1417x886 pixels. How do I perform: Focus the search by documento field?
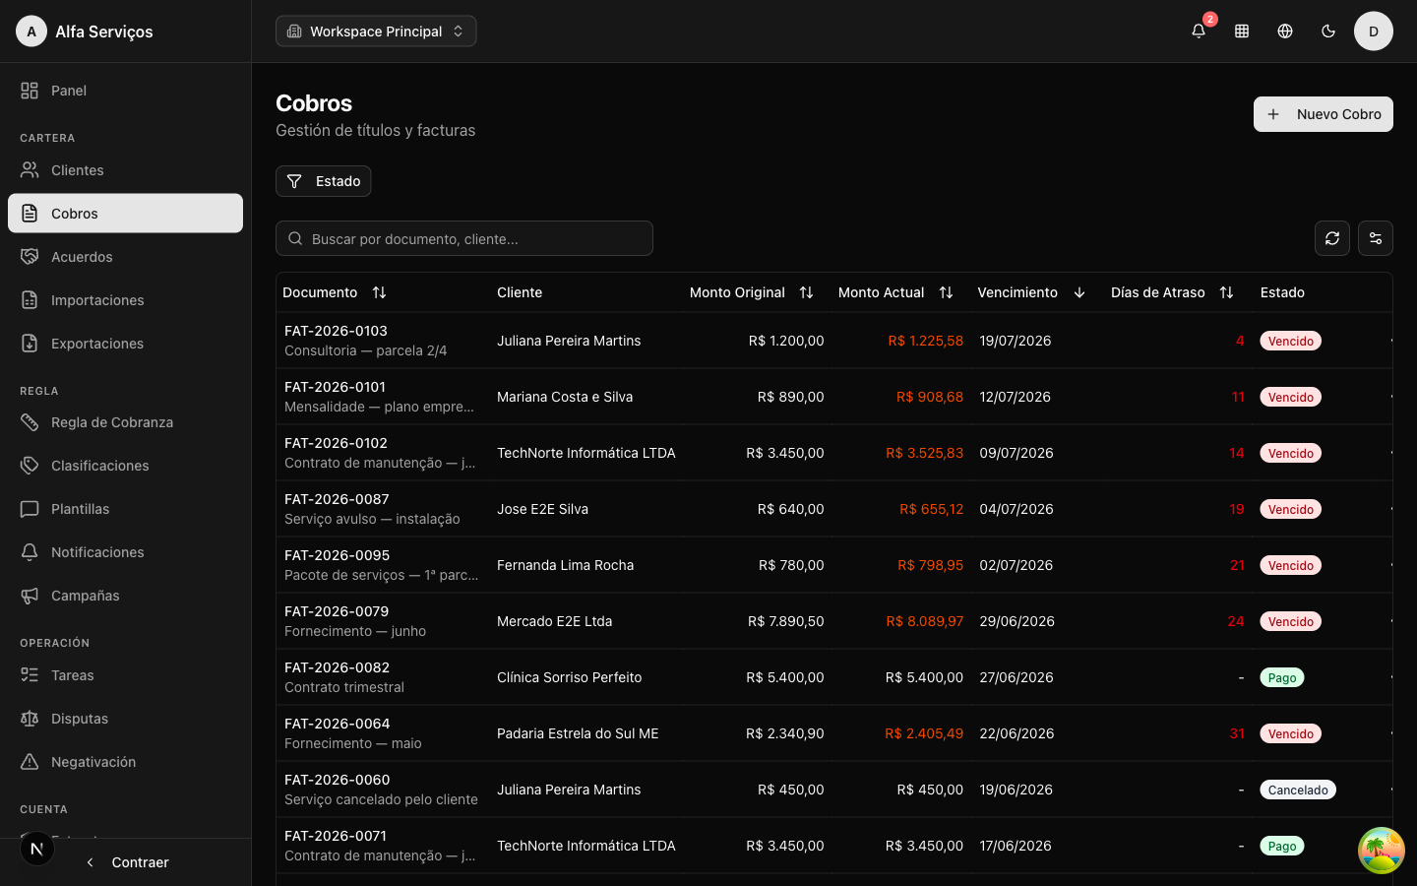464,238
